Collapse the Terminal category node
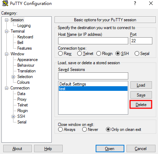This screenshot has height=154, width=158. click(6, 32)
